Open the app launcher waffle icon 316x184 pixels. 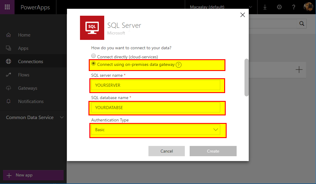pyautogui.click(x=7, y=7)
